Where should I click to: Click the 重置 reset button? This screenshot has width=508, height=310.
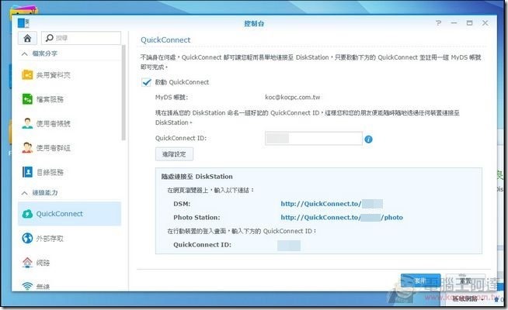(465, 281)
